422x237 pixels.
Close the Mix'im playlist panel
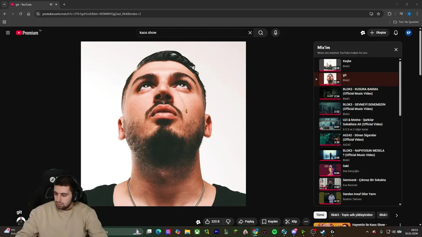396,50
